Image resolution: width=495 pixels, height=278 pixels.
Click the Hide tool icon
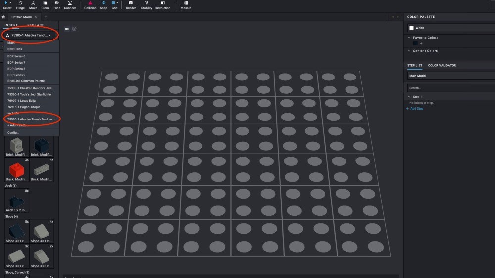(57, 5)
